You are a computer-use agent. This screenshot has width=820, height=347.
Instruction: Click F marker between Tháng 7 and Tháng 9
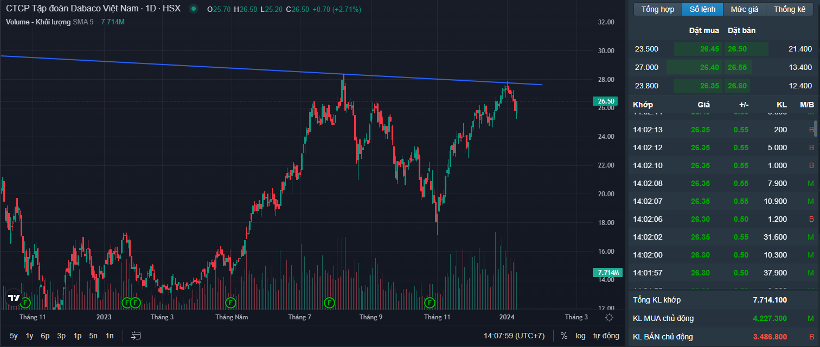click(329, 302)
